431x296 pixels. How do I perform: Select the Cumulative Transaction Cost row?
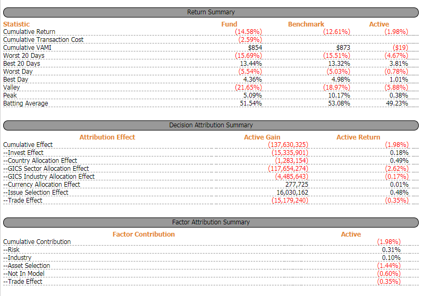[x=44, y=40]
